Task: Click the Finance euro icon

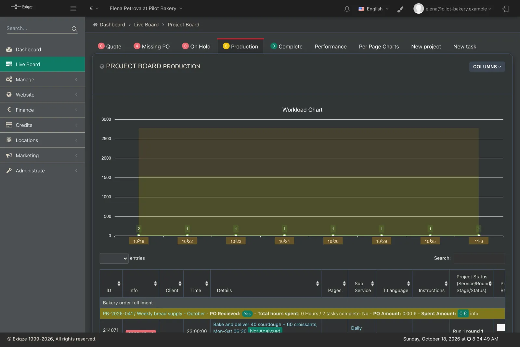Action: [9, 110]
